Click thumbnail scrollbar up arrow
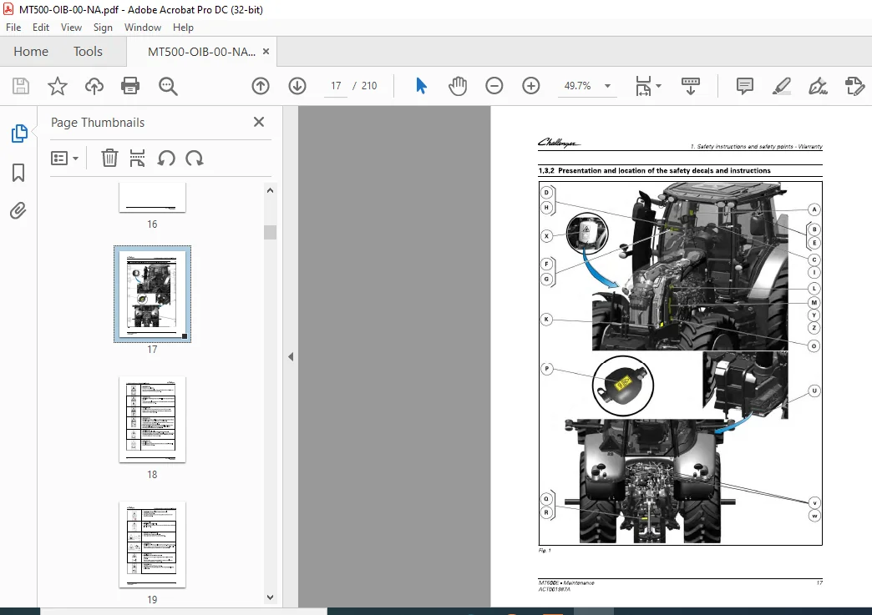Screen dimensions: 872x615 (x=271, y=190)
